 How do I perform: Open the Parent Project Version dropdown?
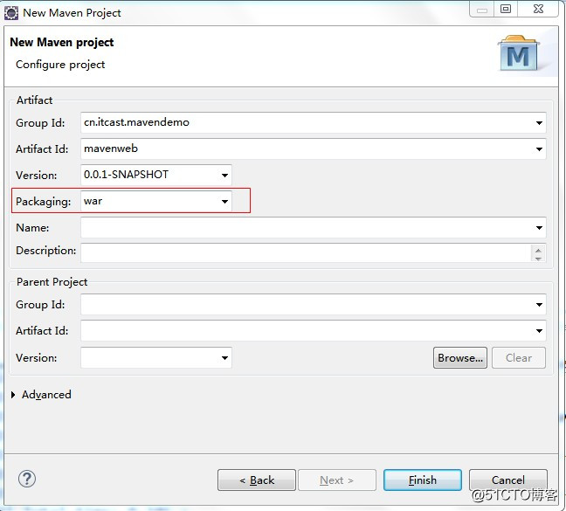tap(224, 358)
